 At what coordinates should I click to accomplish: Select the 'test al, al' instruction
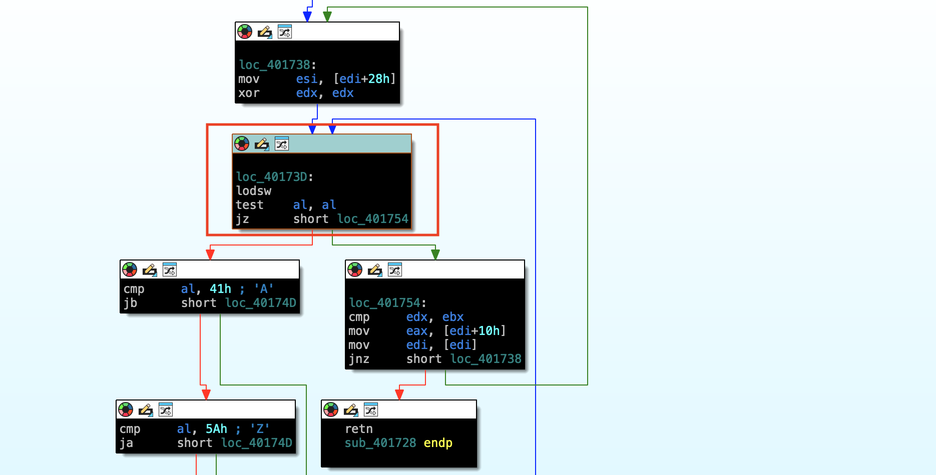pos(286,205)
